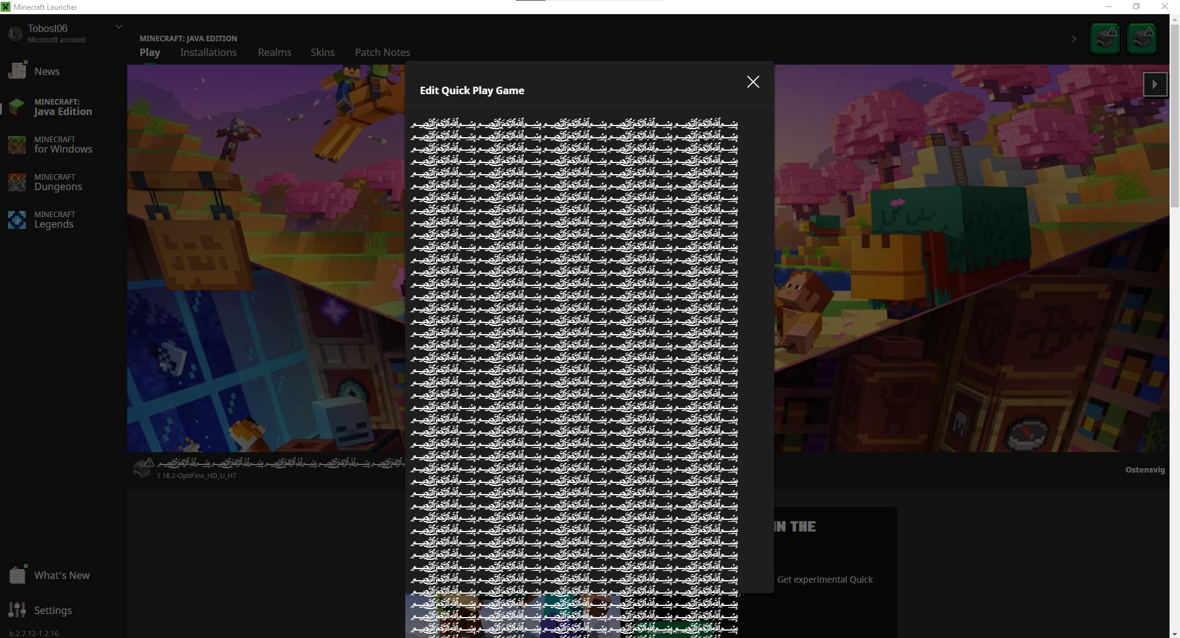The image size is (1180, 638).
Task: Click the scrollbar down arrow
Action: (x=1174, y=634)
